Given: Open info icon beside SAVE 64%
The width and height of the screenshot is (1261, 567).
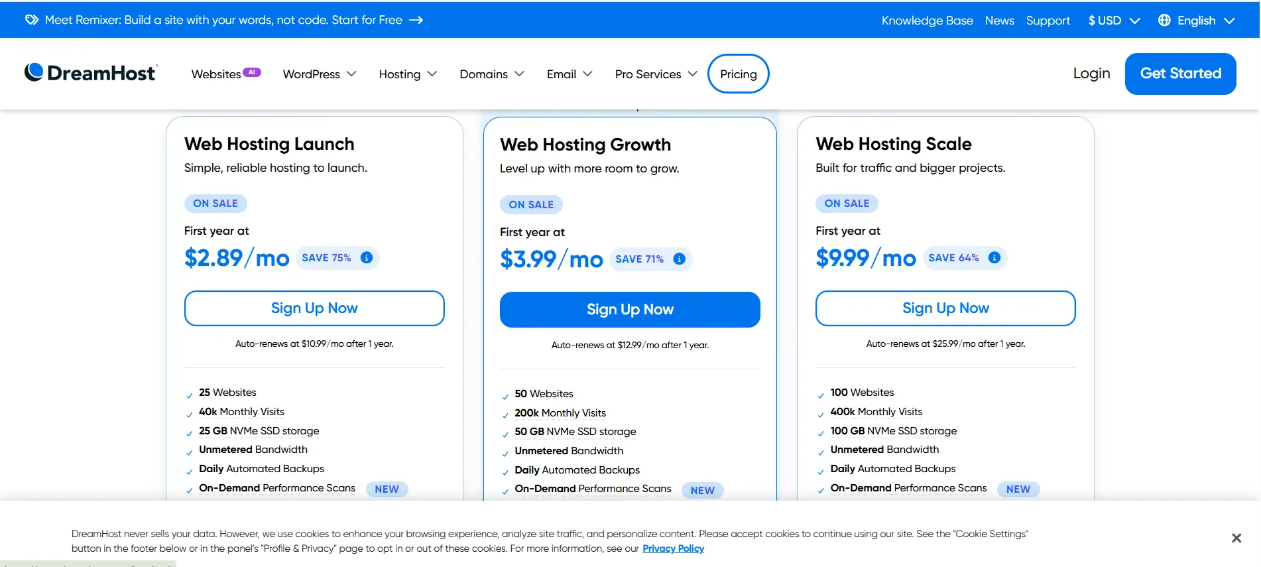Looking at the screenshot, I should [x=994, y=257].
